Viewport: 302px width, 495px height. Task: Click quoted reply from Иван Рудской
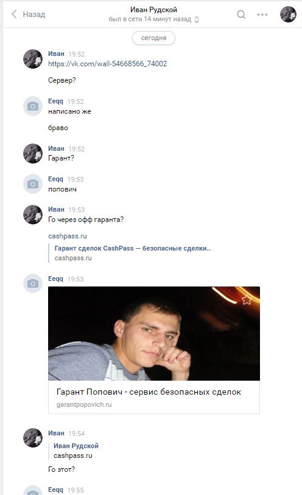coord(76,451)
